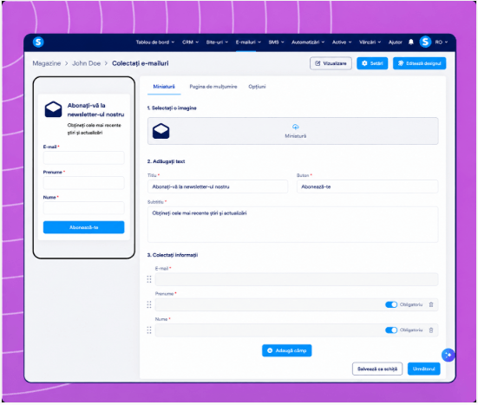Switch to the Pagina de mulțumire tab

coord(213,87)
